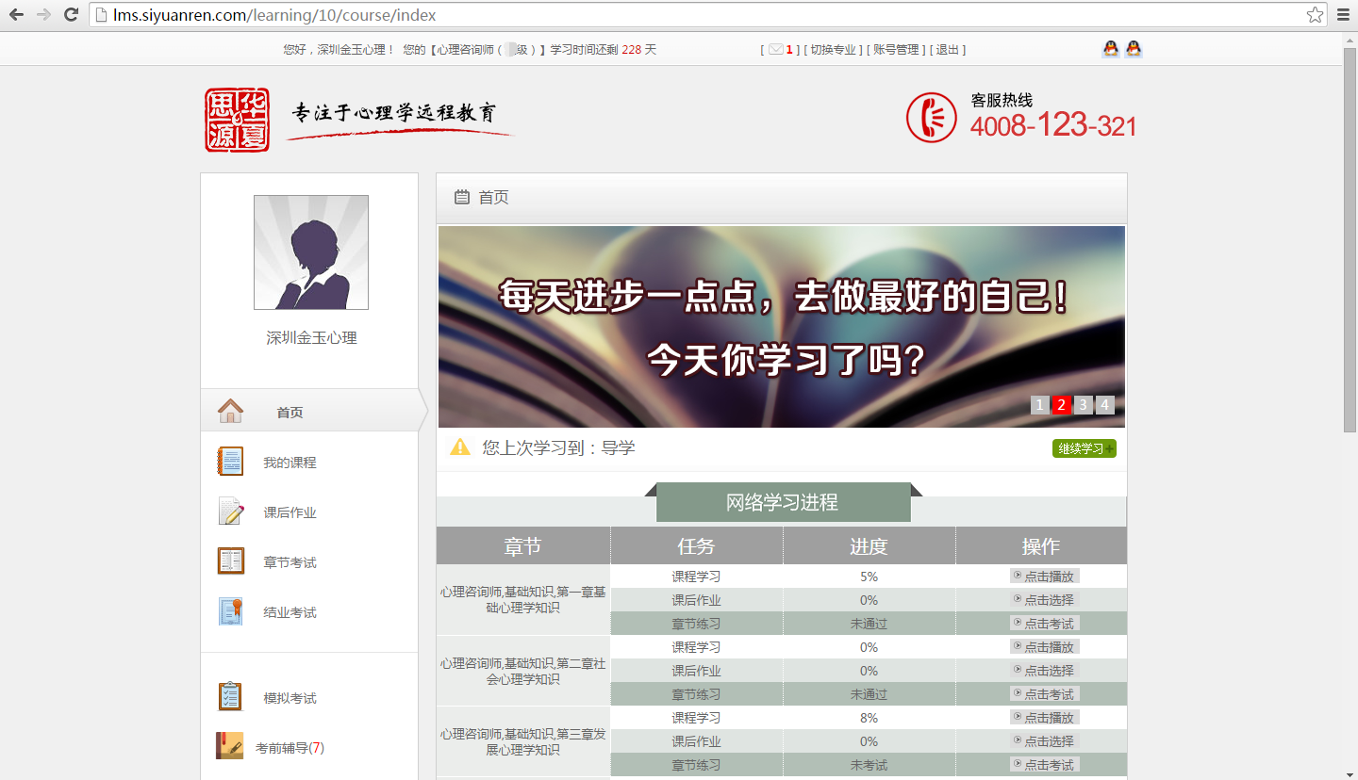This screenshot has height=780, width=1358.
Task: Click 继续学习 green button
Action: (x=1084, y=448)
